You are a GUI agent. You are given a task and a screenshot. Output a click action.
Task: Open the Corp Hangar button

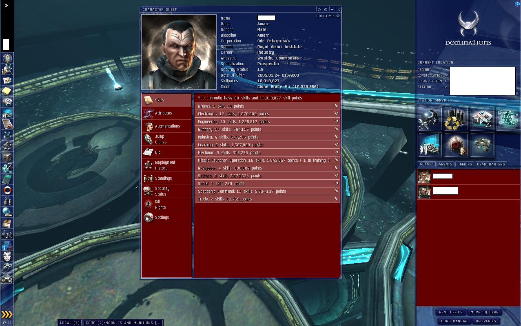(x=454, y=321)
